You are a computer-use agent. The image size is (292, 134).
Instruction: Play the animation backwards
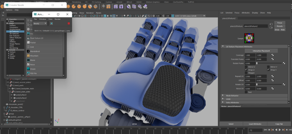(x=276, y=130)
